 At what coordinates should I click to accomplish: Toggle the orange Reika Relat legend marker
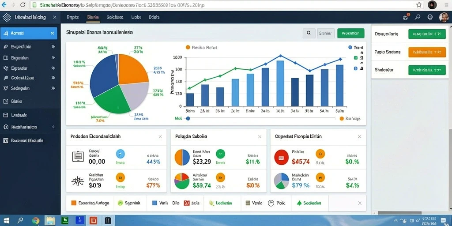(x=188, y=47)
